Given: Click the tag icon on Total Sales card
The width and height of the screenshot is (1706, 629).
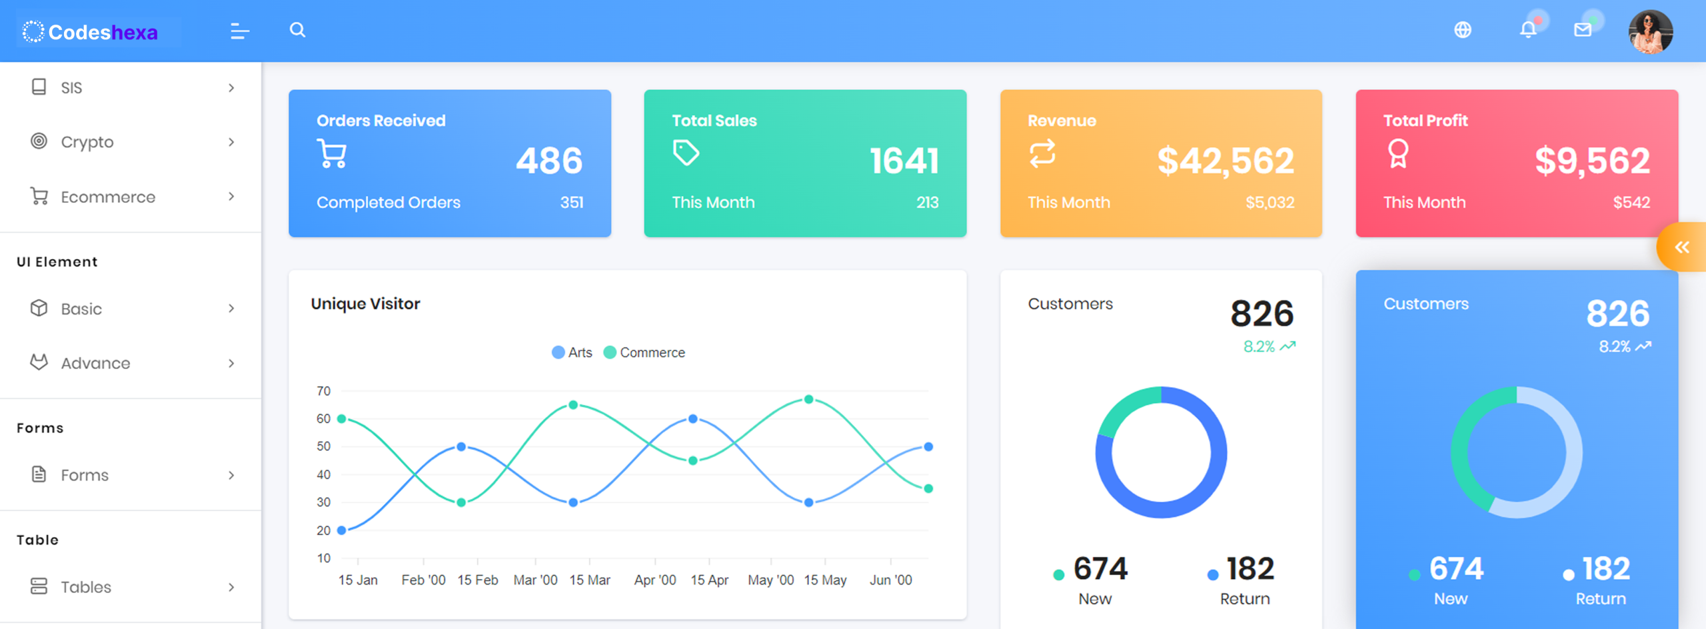Looking at the screenshot, I should [687, 152].
